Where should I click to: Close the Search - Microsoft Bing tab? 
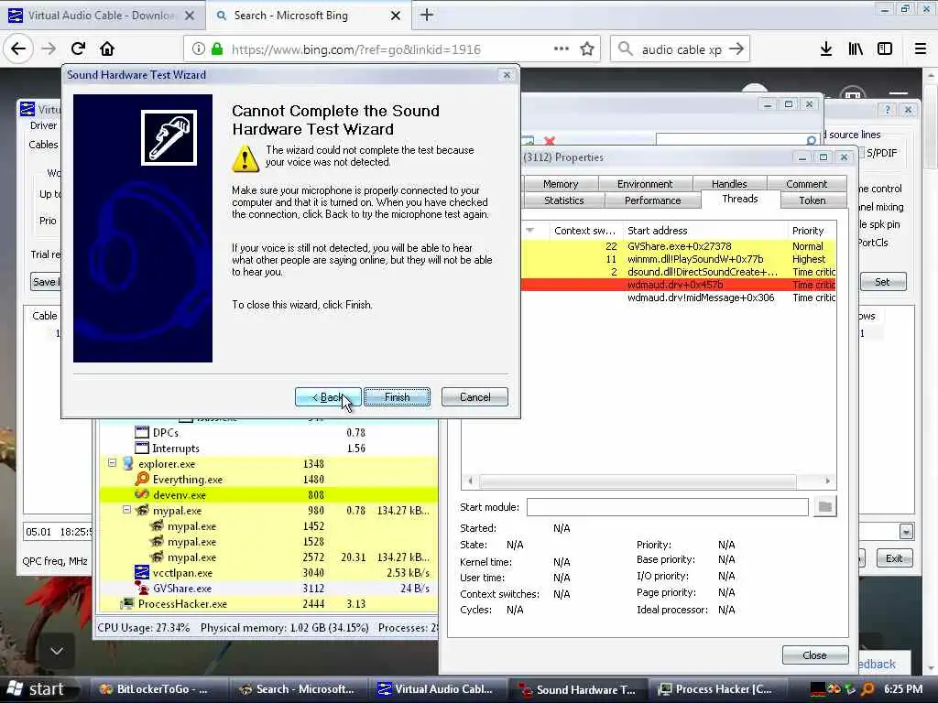click(396, 16)
